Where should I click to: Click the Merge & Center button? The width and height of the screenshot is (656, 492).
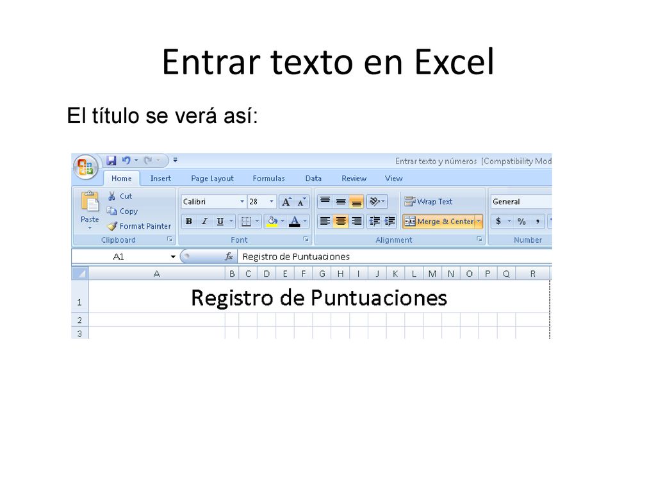click(439, 221)
